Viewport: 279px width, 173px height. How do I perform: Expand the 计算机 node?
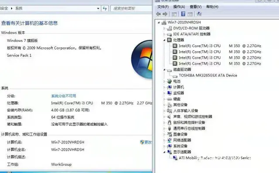164,87
